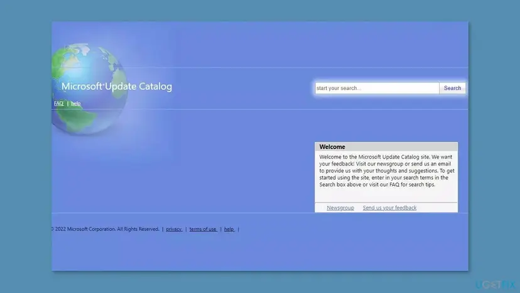Open the privacy link in footer
This screenshot has height=293, width=520.
174,229
